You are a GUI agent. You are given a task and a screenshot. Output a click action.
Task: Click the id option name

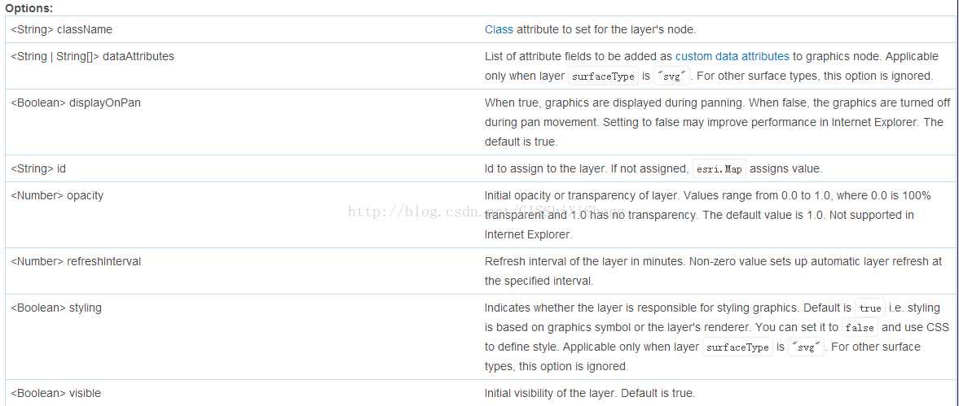pos(61,168)
